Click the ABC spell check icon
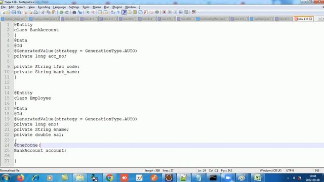Image resolution: width=324 pixels, height=182 pixels. 193,12
